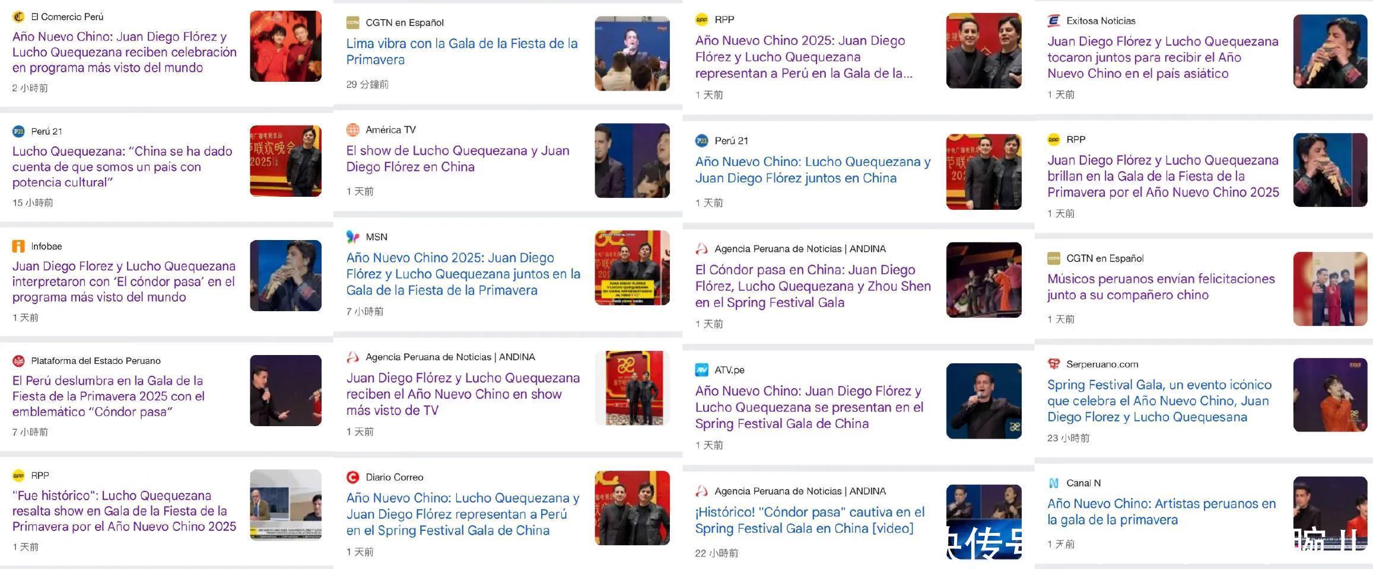Open 'Fue histórico: Lucho Quequezana' RPP article
This screenshot has height=569, width=1373.
pos(124,511)
